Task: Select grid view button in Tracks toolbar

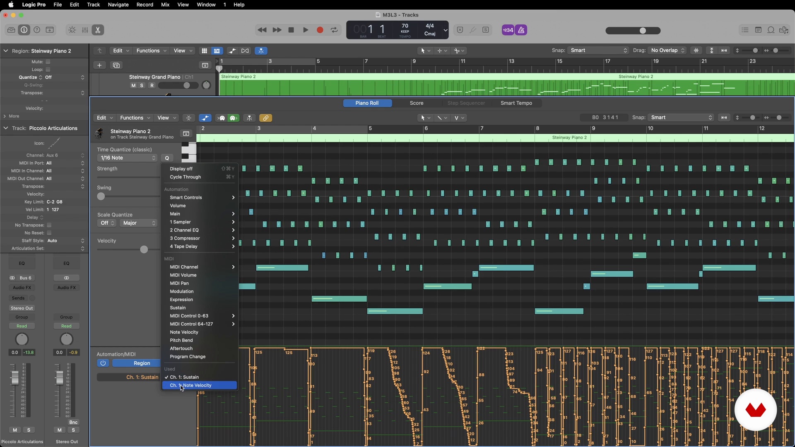Action: click(204, 50)
